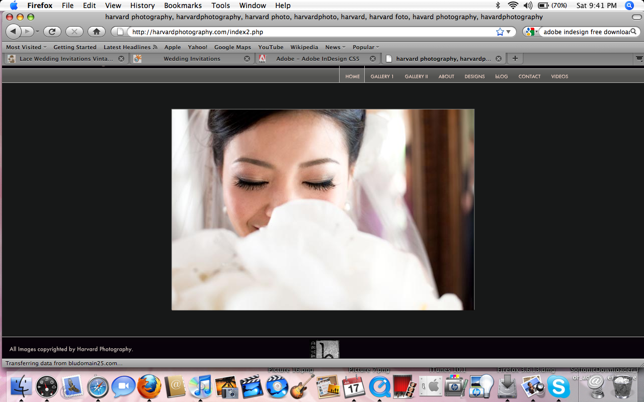Viewport: 644px width, 402px height.
Task: Click the YouTube bookmark in toolbar
Action: (x=271, y=47)
